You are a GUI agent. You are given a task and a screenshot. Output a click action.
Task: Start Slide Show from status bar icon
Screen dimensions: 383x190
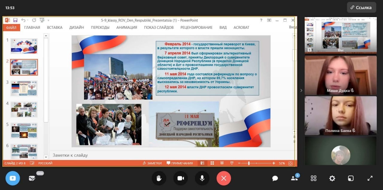pos(232,163)
